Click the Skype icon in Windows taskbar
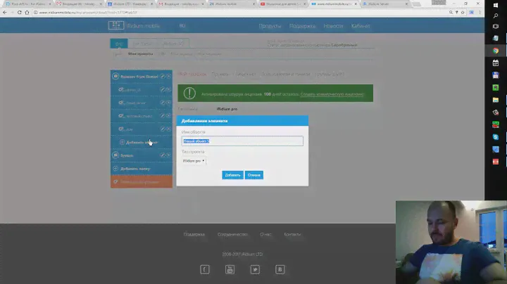The width and height of the screenshot is (507, 284). (496, 137)
